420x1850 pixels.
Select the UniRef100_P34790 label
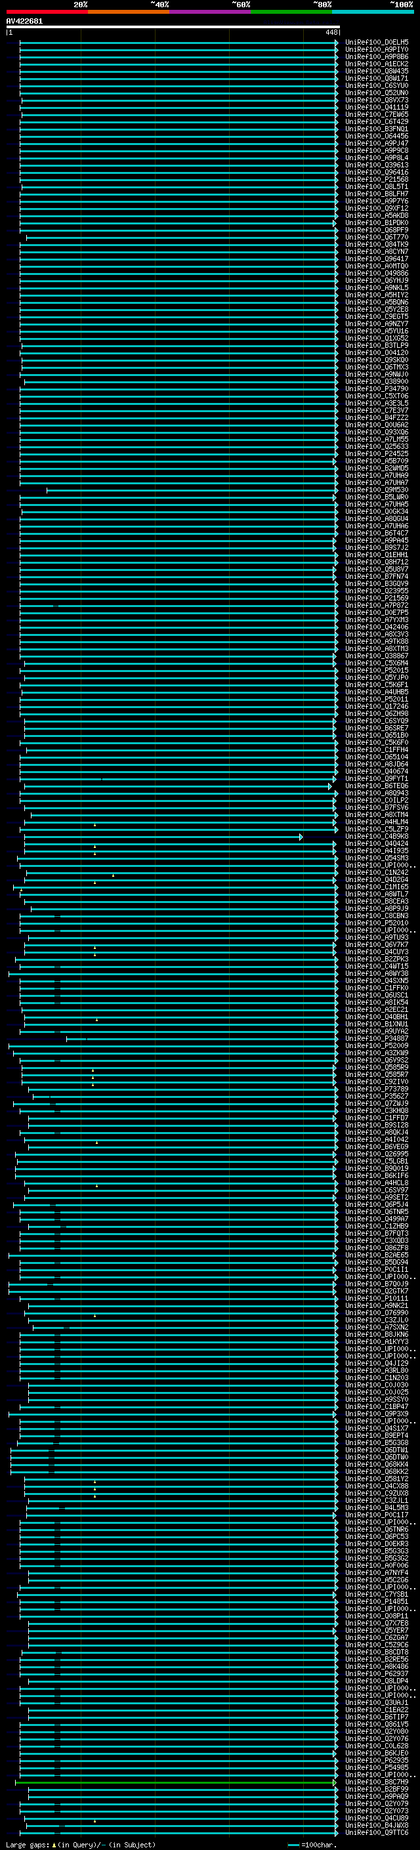pyautogui.click(x=377, y=389)
